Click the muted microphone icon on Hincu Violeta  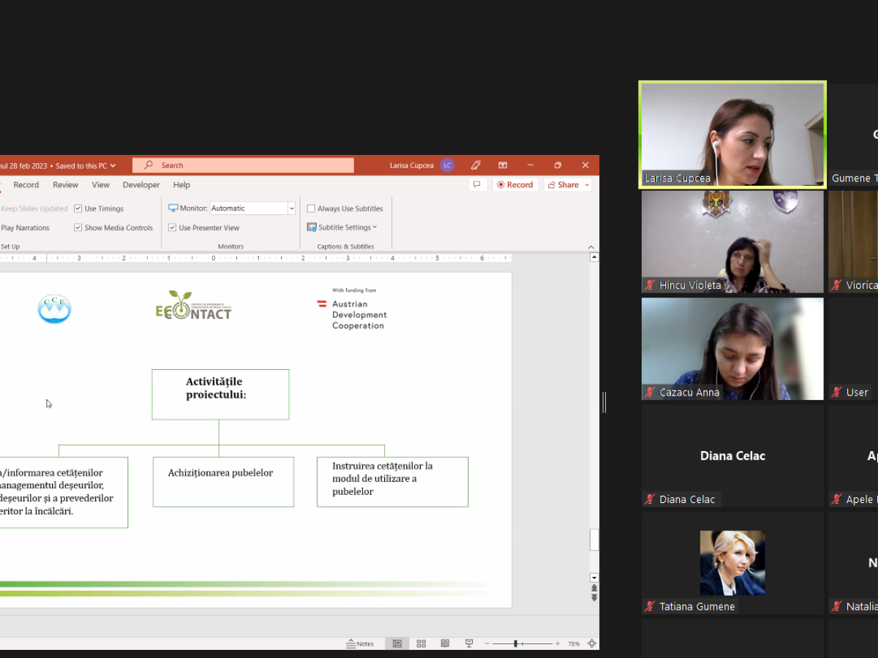click(x=649, y=285)
